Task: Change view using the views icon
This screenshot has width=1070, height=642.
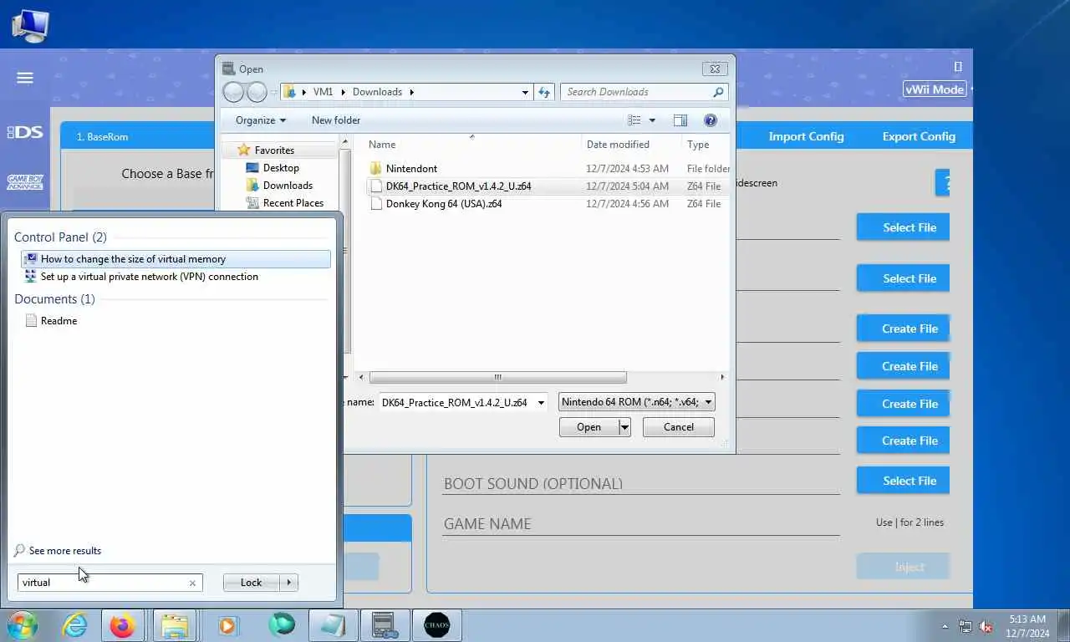Action: click(634, 120)
